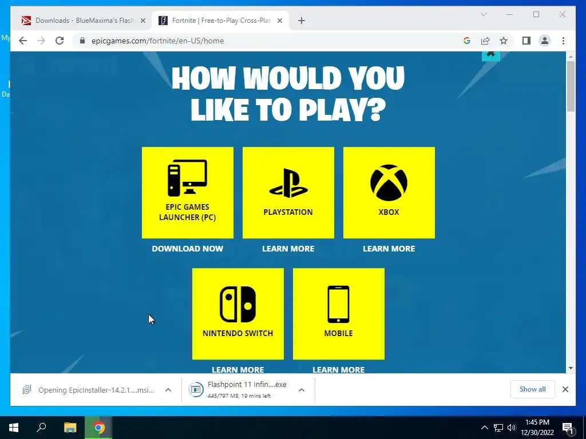
Task: View site security lock info
Action: 82,41
